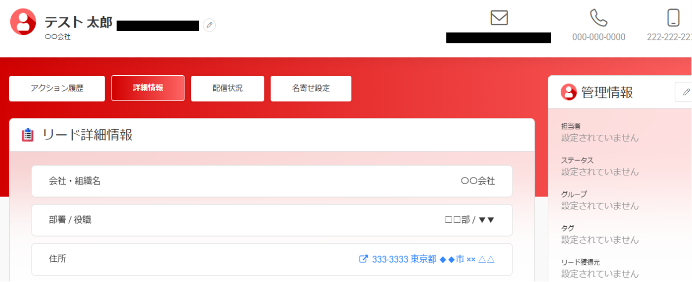This screenshot has width=692, height=282.
Task: Click the mobile phone icon
Action: [673, 18]
